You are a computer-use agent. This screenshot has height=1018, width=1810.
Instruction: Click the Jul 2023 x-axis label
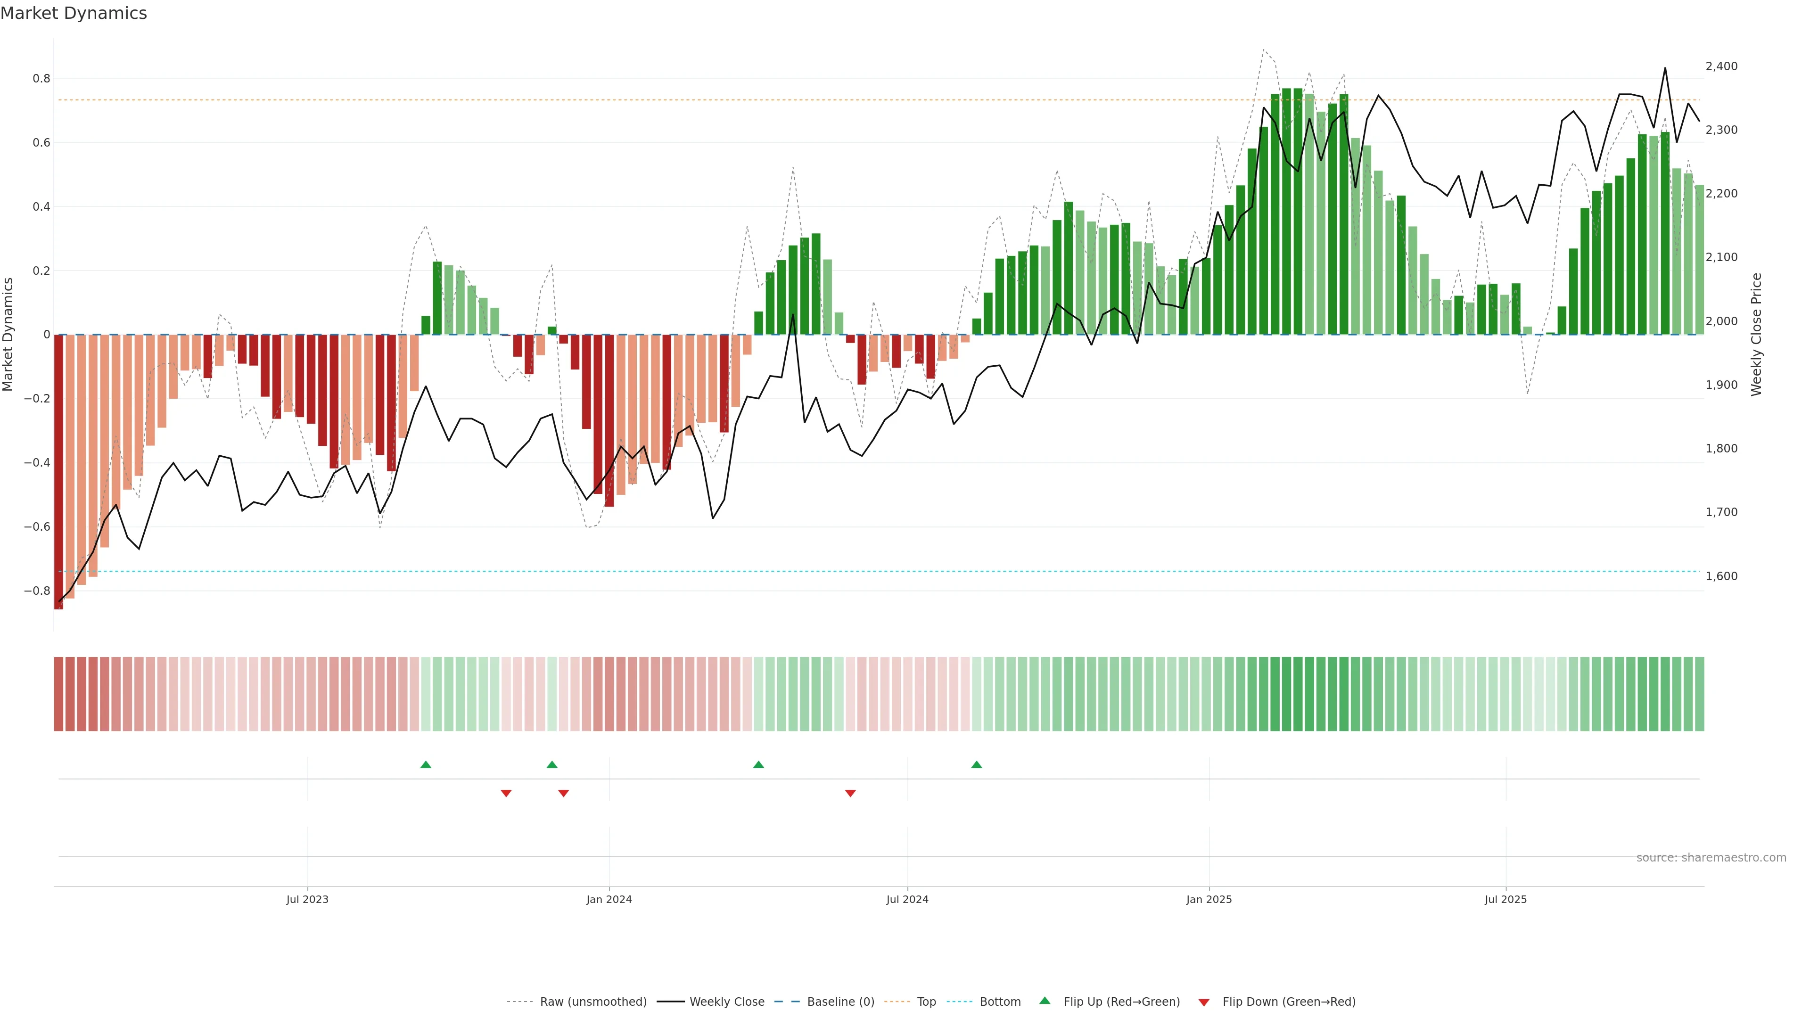(x=307, y=899)
